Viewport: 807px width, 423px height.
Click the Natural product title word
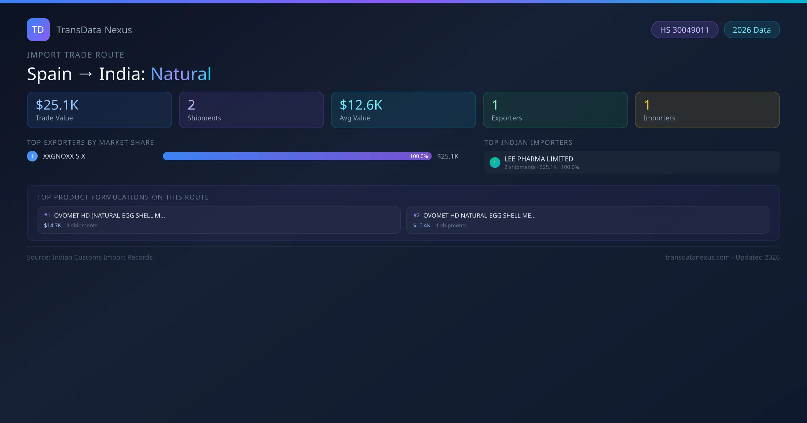(x=181, y=74)
